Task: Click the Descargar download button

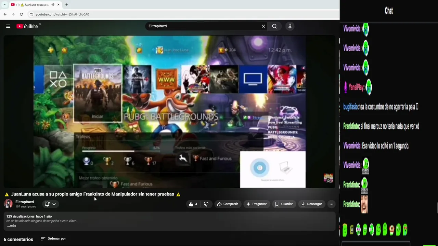Action: (x=311, y=204)
